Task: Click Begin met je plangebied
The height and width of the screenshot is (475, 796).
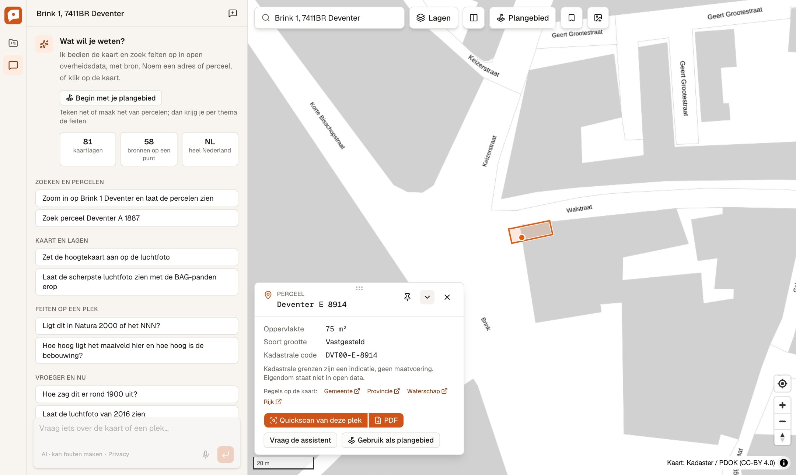Action: (x=111, y=98)
